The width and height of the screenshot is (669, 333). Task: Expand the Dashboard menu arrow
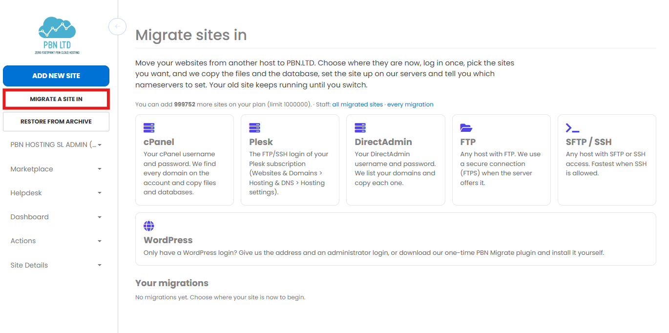(x=100, y=217)
